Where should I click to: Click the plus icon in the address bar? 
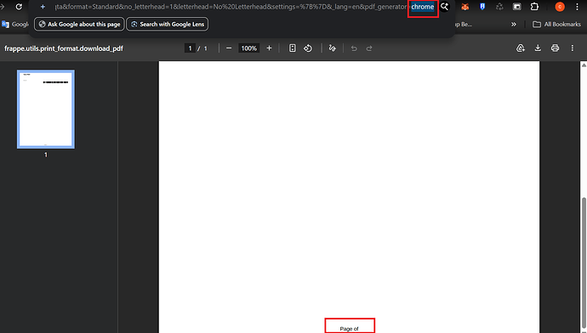(x=43, y=7)
